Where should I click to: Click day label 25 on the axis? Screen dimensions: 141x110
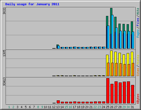[107, 107]
